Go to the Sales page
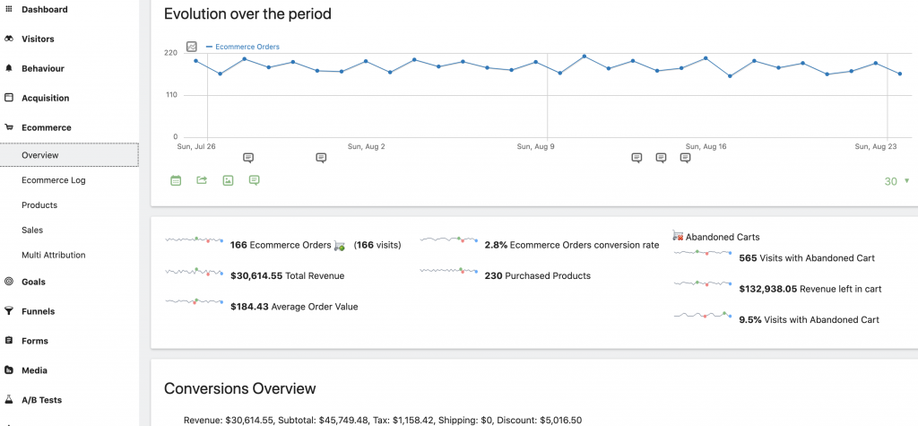 click(x=32, y=230)
